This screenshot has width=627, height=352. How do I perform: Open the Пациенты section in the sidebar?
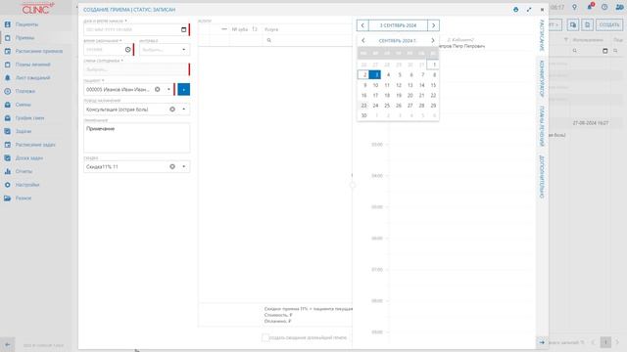(x=26, y=24)
